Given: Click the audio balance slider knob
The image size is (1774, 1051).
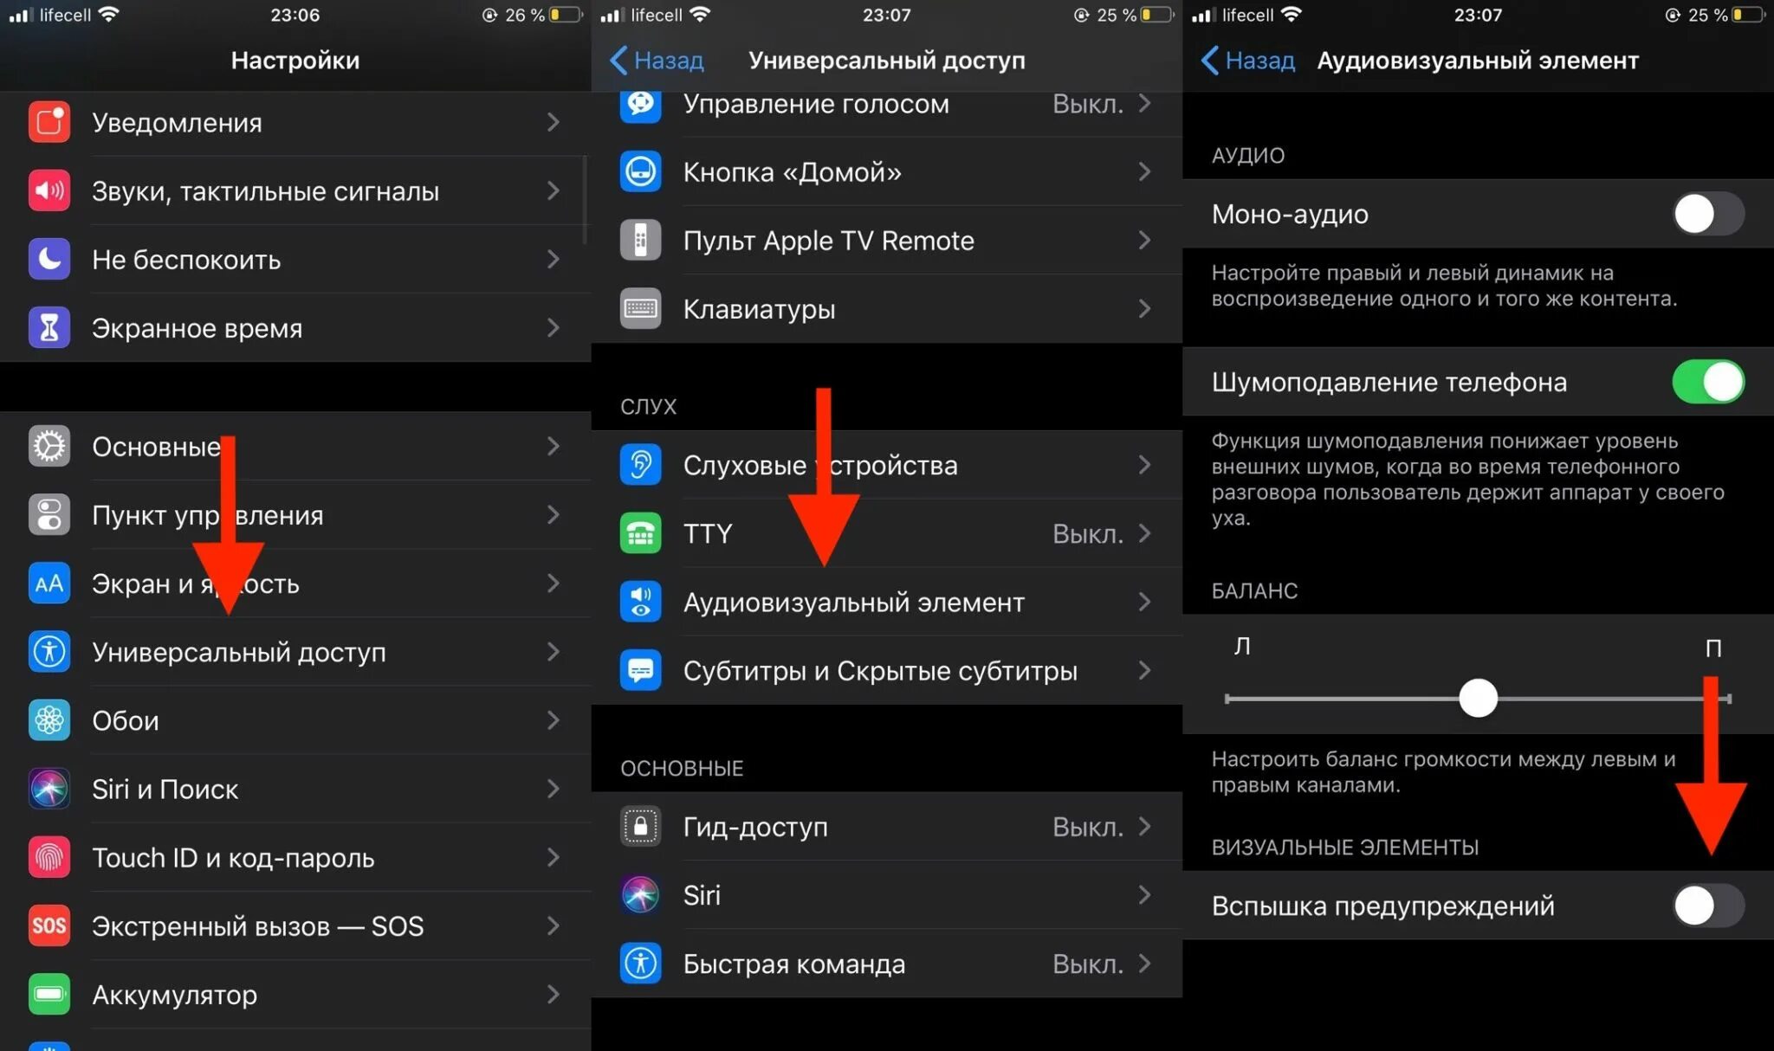Looking at the screenshot, I should tap(1478, 698).
